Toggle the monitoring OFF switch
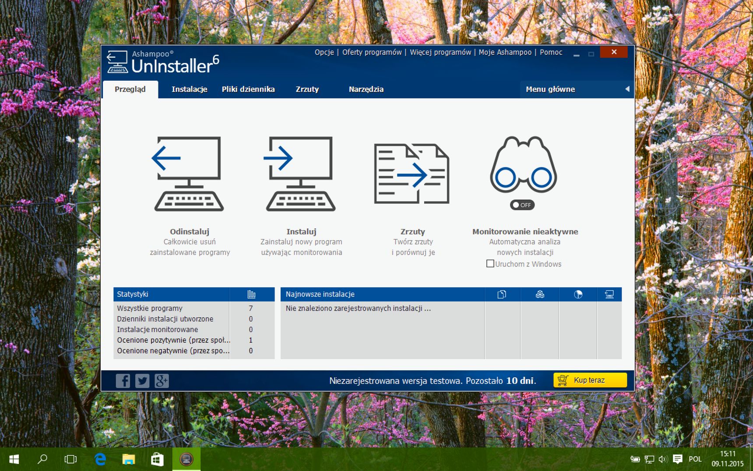This screenshot has width=753, height=471. (x=522, y=205)
